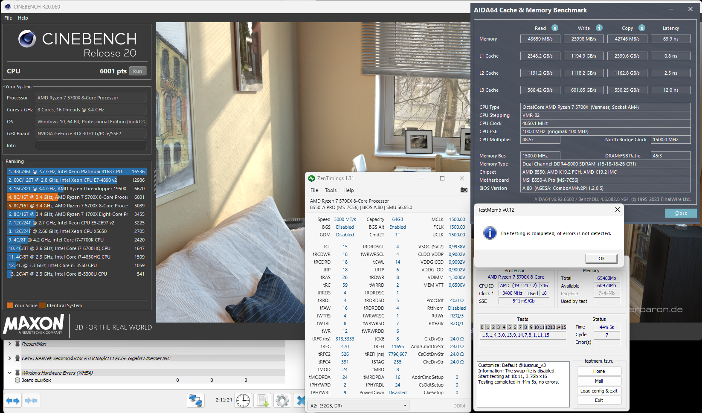Open the remote computers monitor icon

click(196, 401)
